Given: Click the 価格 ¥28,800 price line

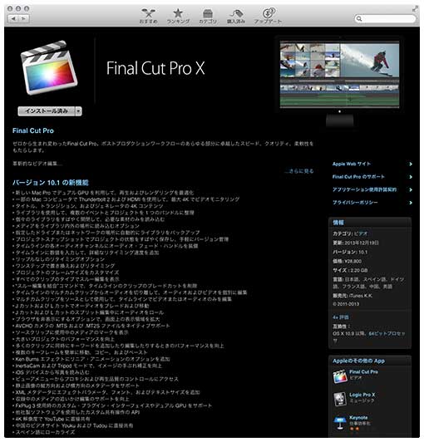Looking at the screenshot, I should tap(347, 261).
